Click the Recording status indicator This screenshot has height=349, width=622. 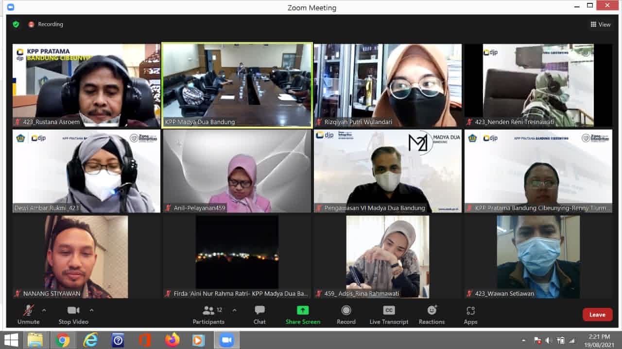point(46,24)
